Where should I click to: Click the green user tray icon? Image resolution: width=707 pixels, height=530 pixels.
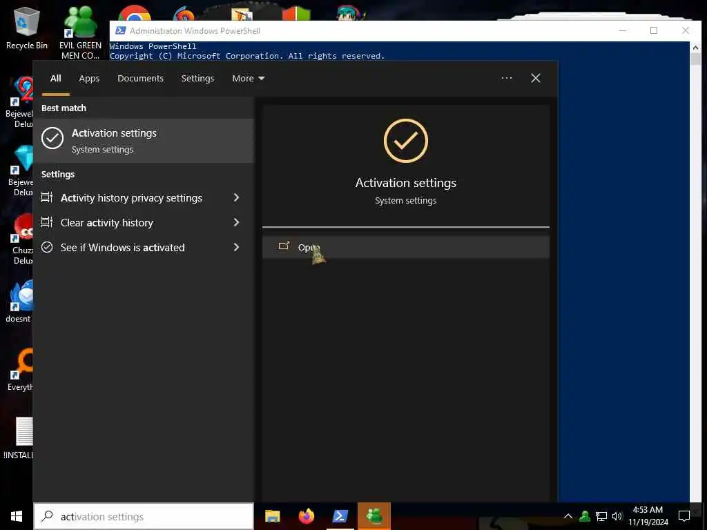(x=584, y=516)
